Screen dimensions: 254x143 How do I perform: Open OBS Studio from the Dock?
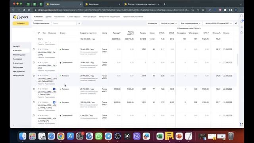(x=118, y=136)
